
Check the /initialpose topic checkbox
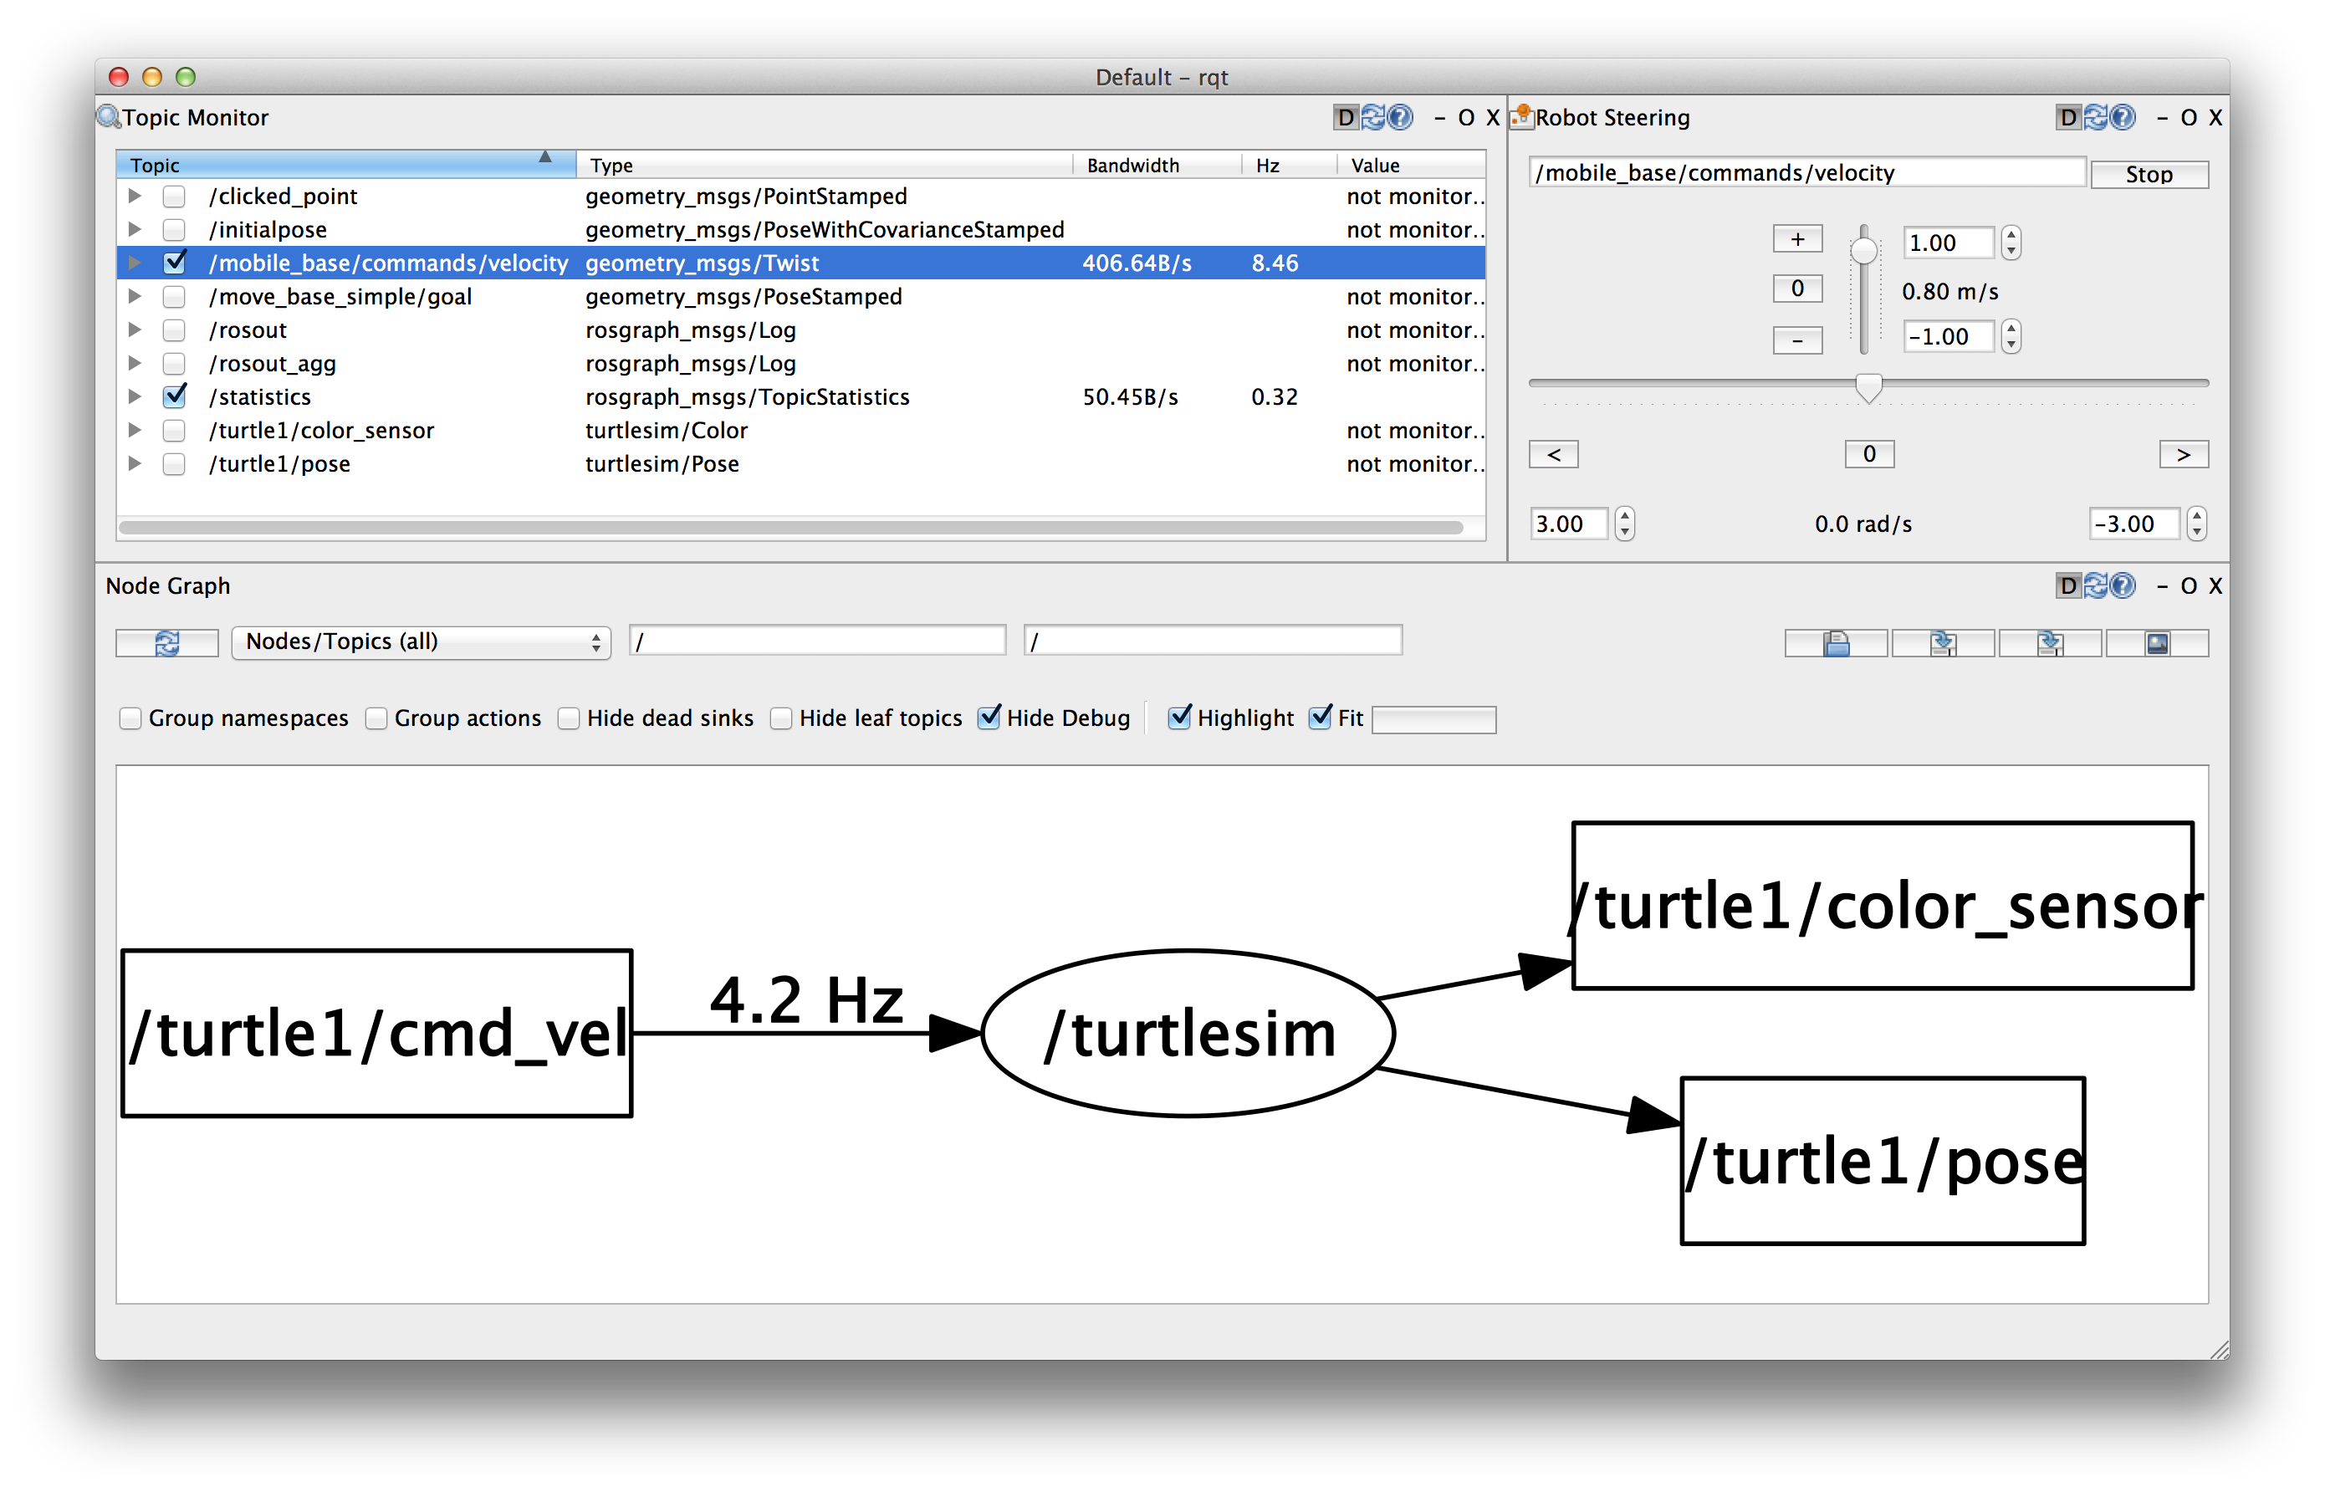tap(174, 231)
